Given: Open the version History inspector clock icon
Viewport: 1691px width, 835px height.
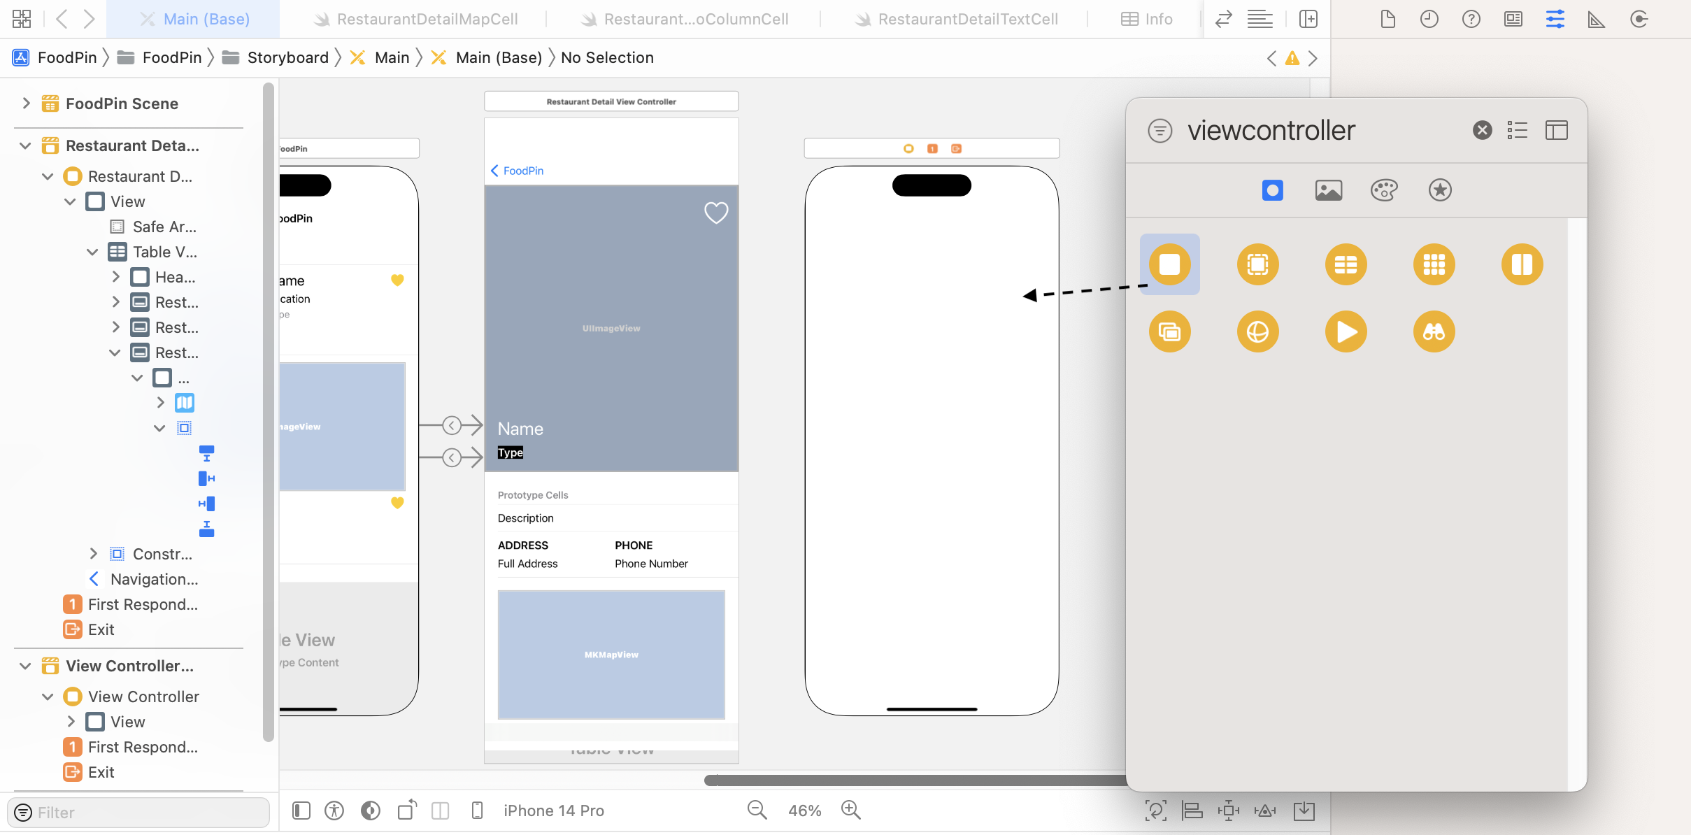Looking at the screenshot, I should (1429, 19).
